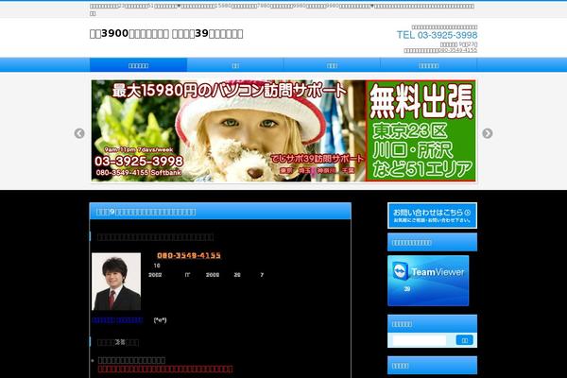Open the lighter four-character navigation tab
567x378 pixels.
pos(428,65)
